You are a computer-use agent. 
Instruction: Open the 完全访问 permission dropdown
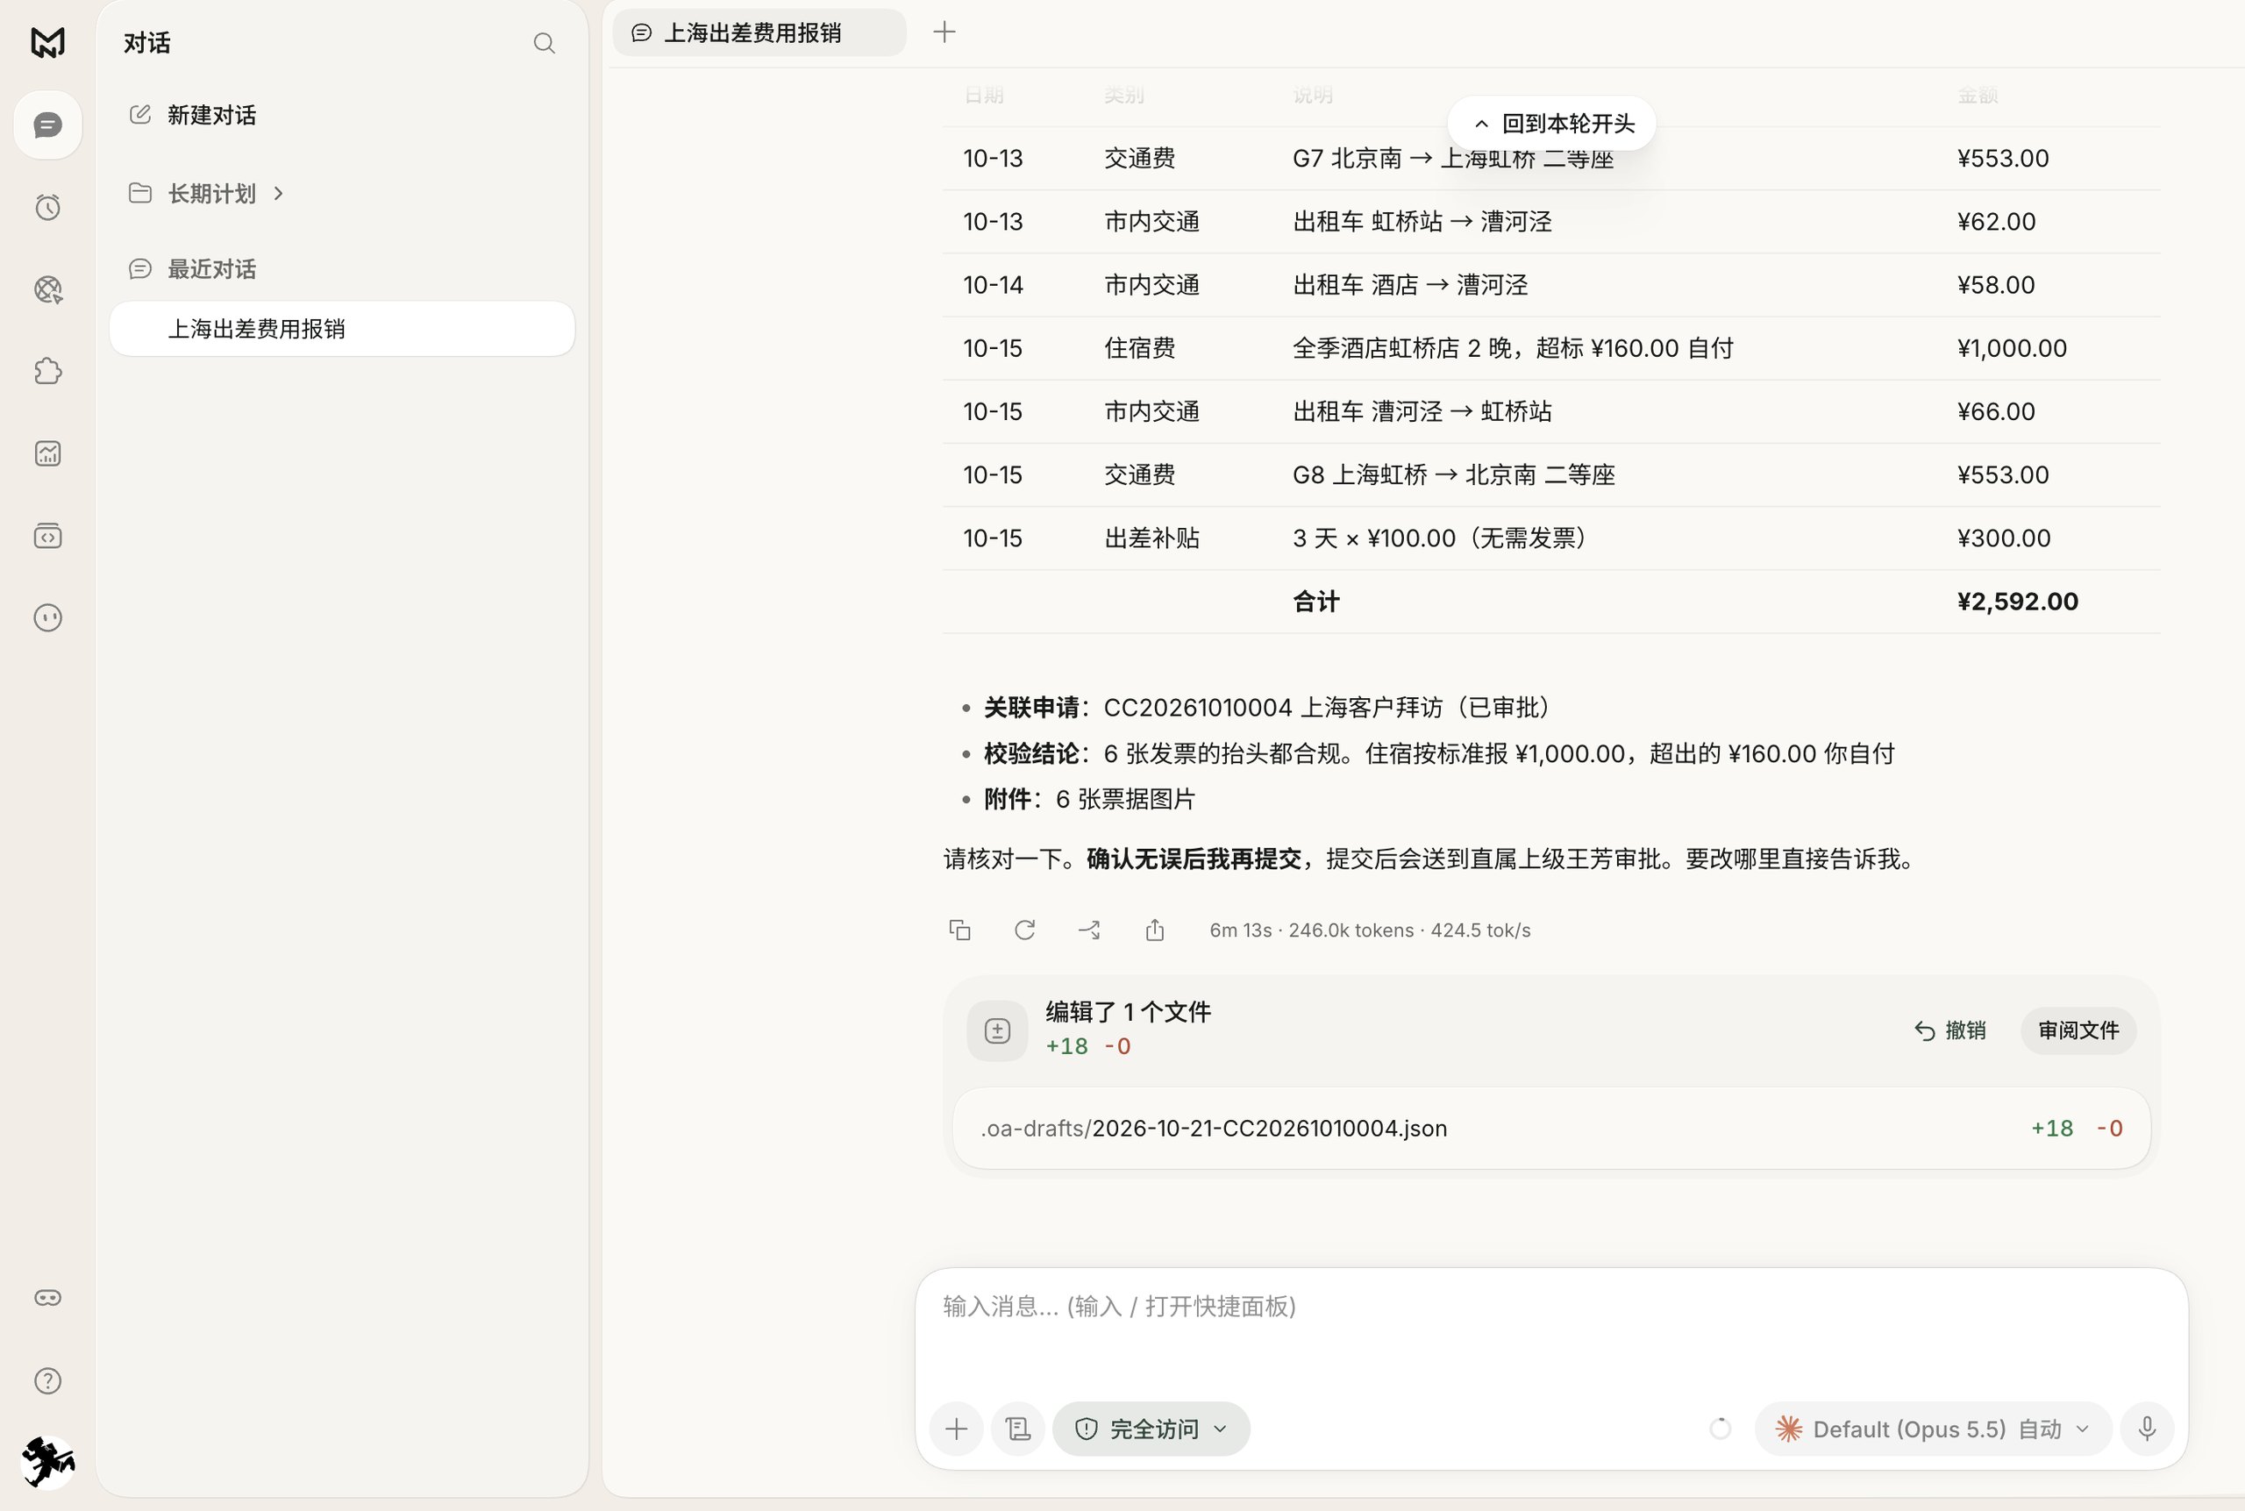[x=1151, y=1428]
